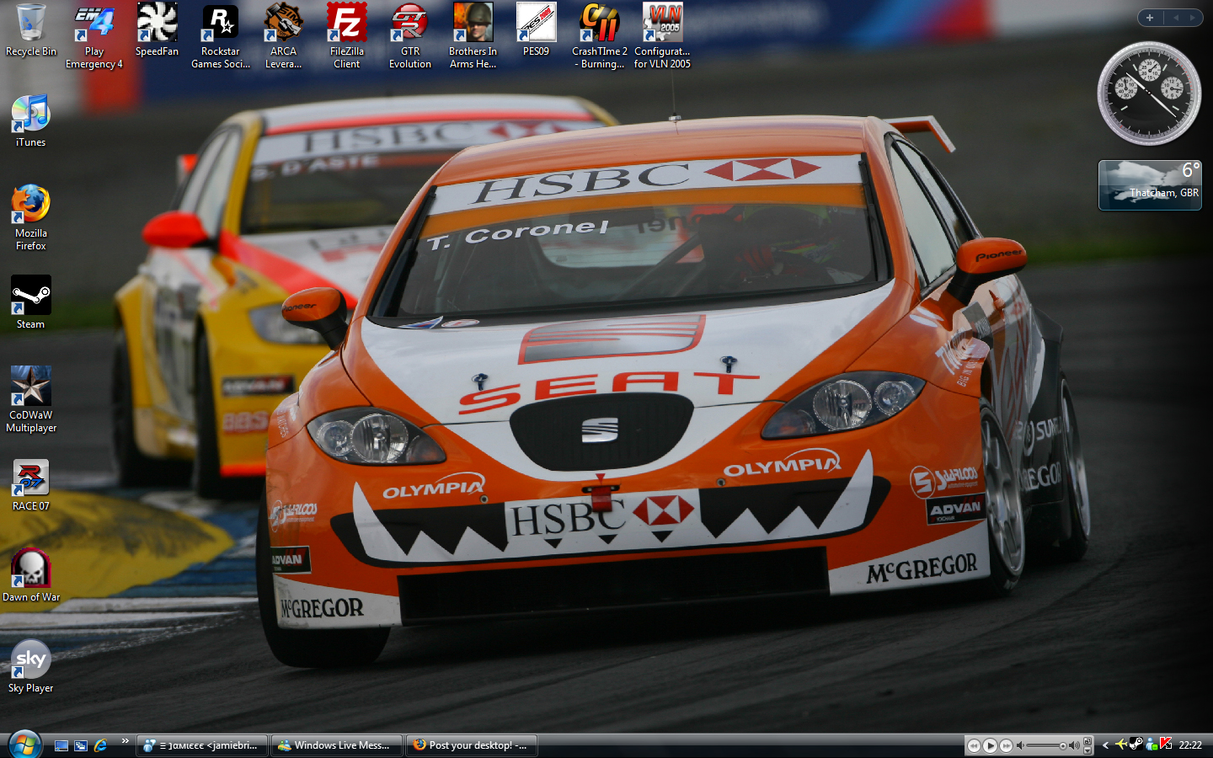Click the Dawn of War desktop icon

coord(30,576)
